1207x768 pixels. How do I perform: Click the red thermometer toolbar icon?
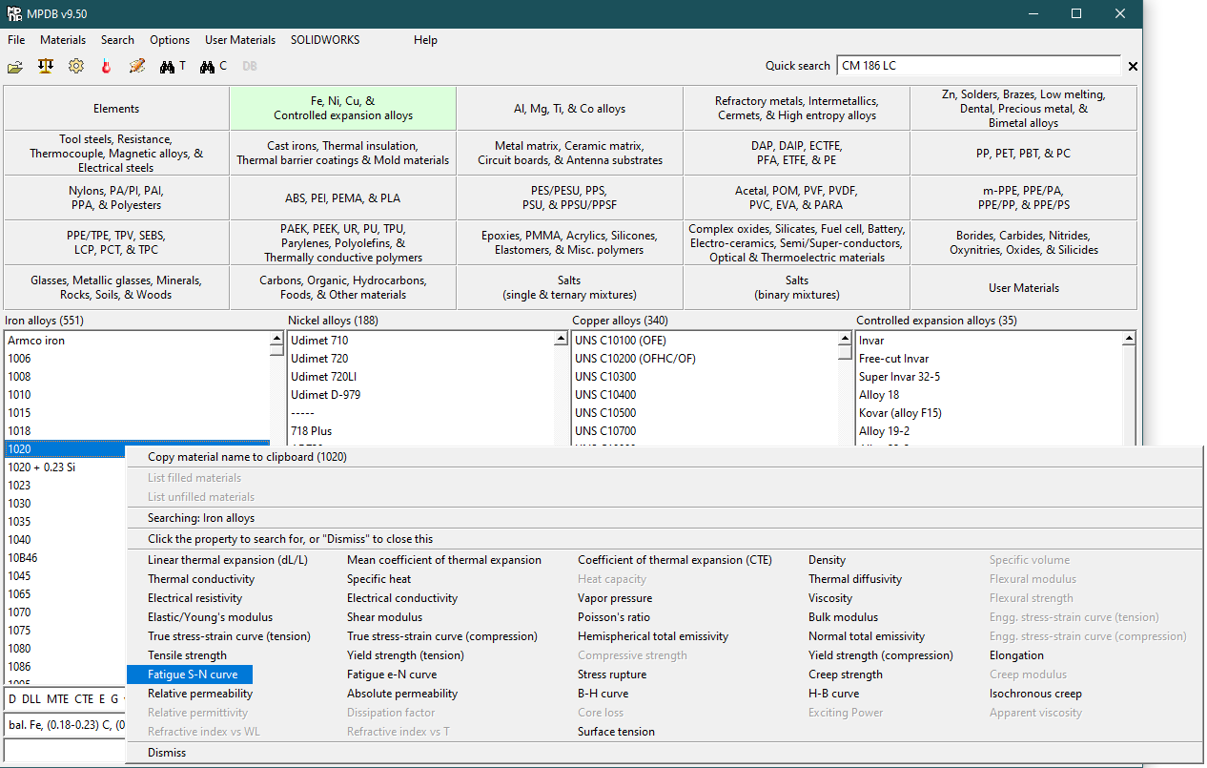pos(106,67)
